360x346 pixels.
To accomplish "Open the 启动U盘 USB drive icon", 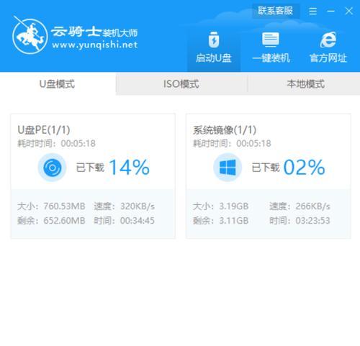I will tap(214, 40).
